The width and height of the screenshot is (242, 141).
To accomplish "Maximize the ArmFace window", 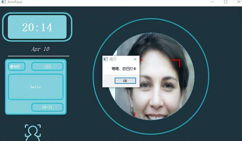I will pyautogui.click(x=225, y=2).
